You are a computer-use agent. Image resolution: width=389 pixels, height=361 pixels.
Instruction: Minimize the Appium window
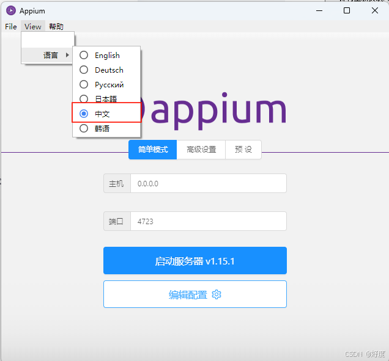click(319, 10)
